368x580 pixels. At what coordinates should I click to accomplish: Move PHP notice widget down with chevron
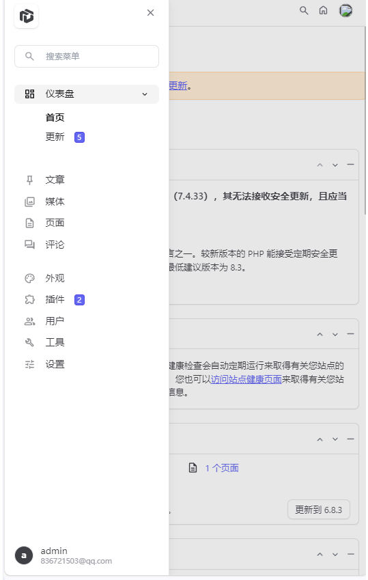coord(335,165)
